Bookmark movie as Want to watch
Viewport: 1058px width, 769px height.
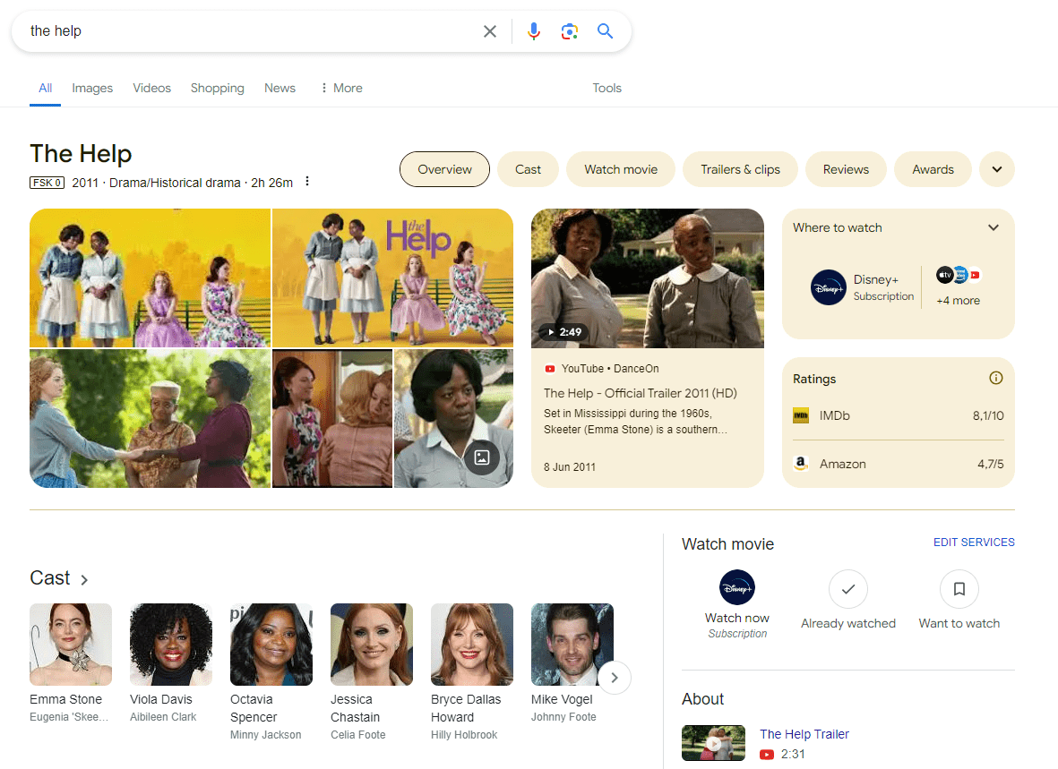(x=959, y=589)
